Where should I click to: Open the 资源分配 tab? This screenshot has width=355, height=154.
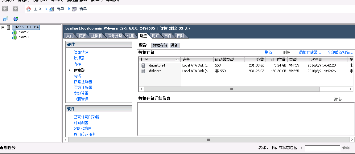coord(115,36)
